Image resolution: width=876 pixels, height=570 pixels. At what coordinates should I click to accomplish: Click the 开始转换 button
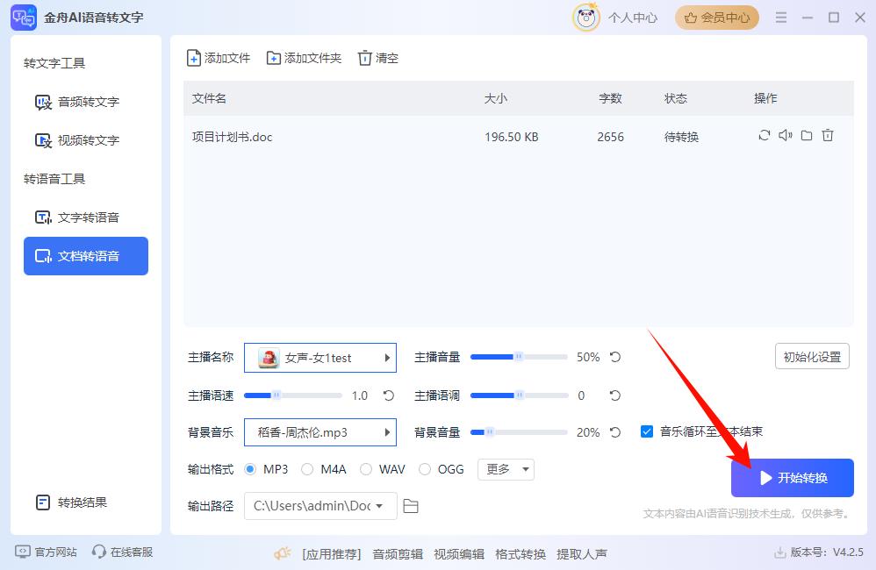(x=792, y=478)
